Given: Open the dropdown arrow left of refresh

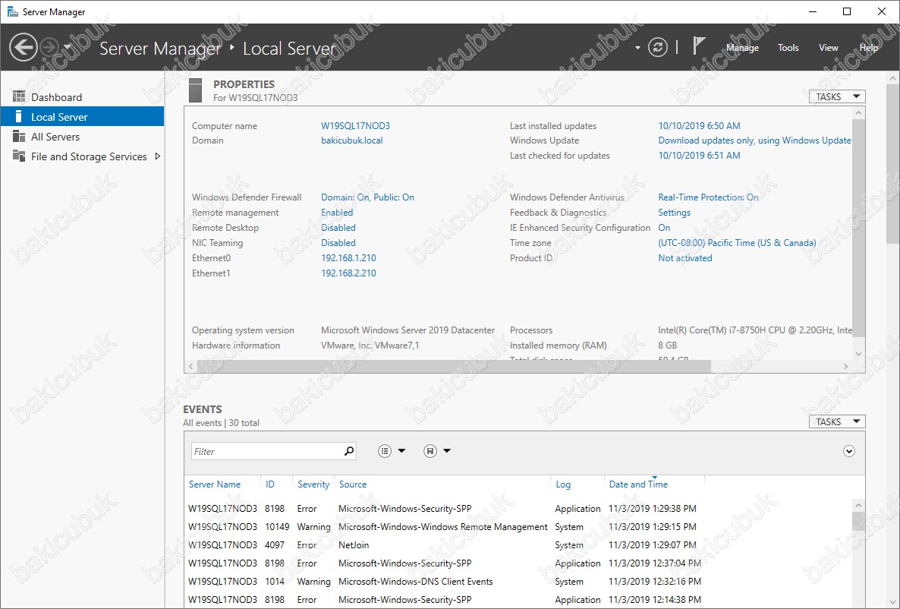Looking at the screenshot, I should [637, 48].
